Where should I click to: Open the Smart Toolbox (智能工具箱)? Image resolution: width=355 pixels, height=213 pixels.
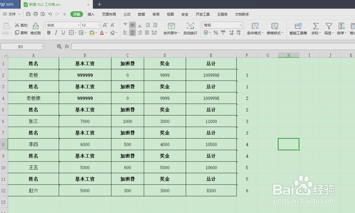pyautogui.click(x=299, y=28)
